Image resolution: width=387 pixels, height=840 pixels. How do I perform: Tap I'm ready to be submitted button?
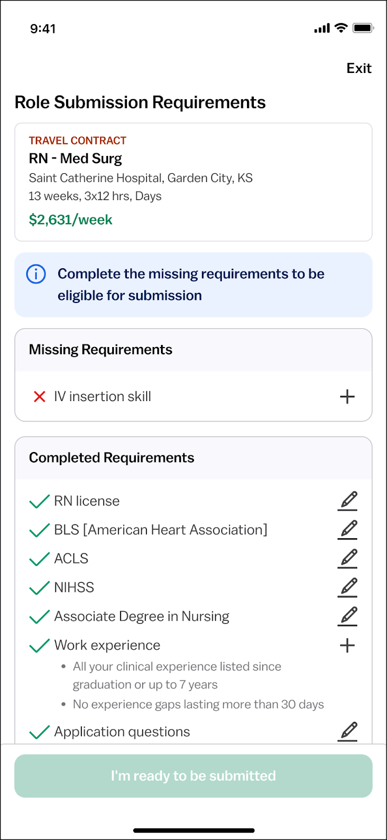193,776
